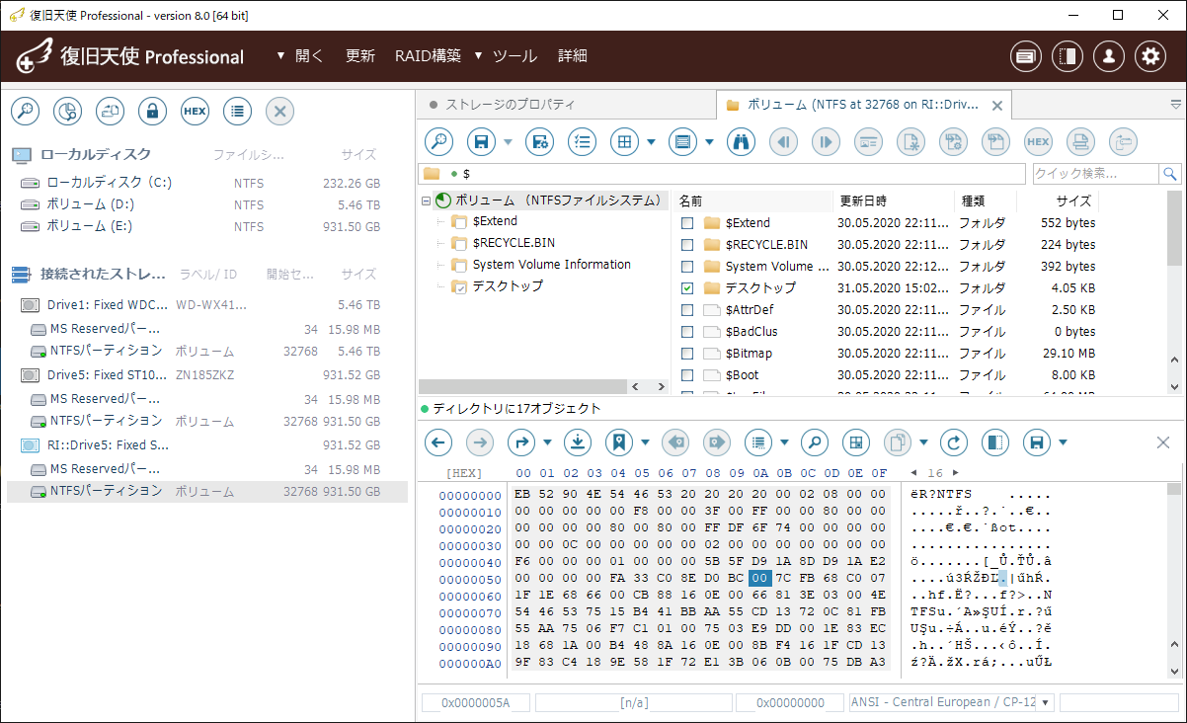Click the path address bar showing $
Image resolution: width=1187 pixels, height=723 pixels.
point(723,174)
